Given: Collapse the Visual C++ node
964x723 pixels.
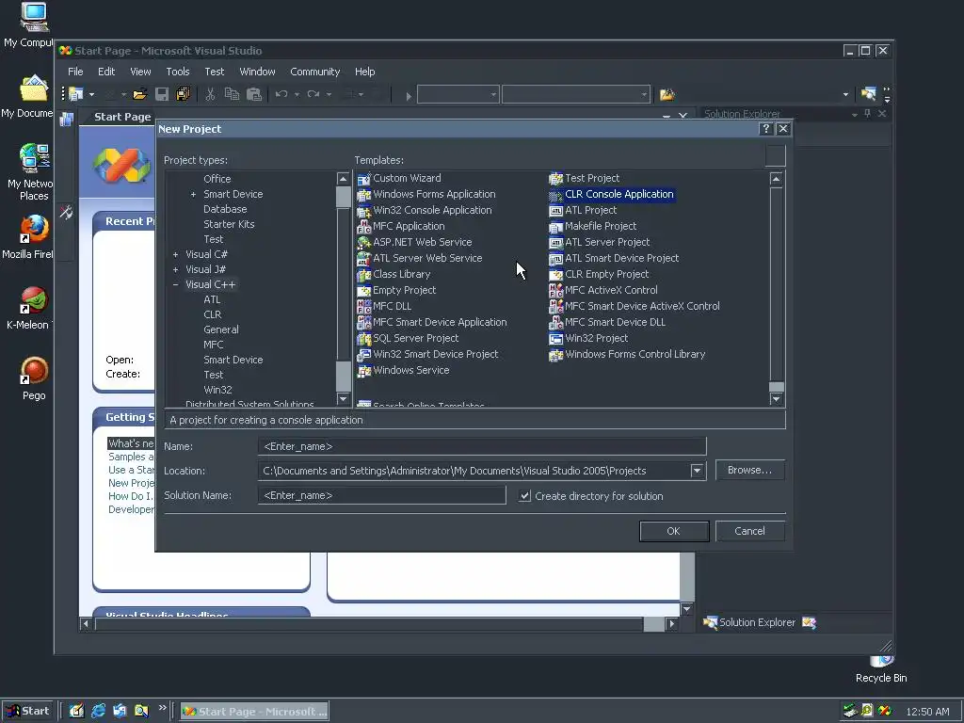Looking at the screenshot, I should pos(175,284).
